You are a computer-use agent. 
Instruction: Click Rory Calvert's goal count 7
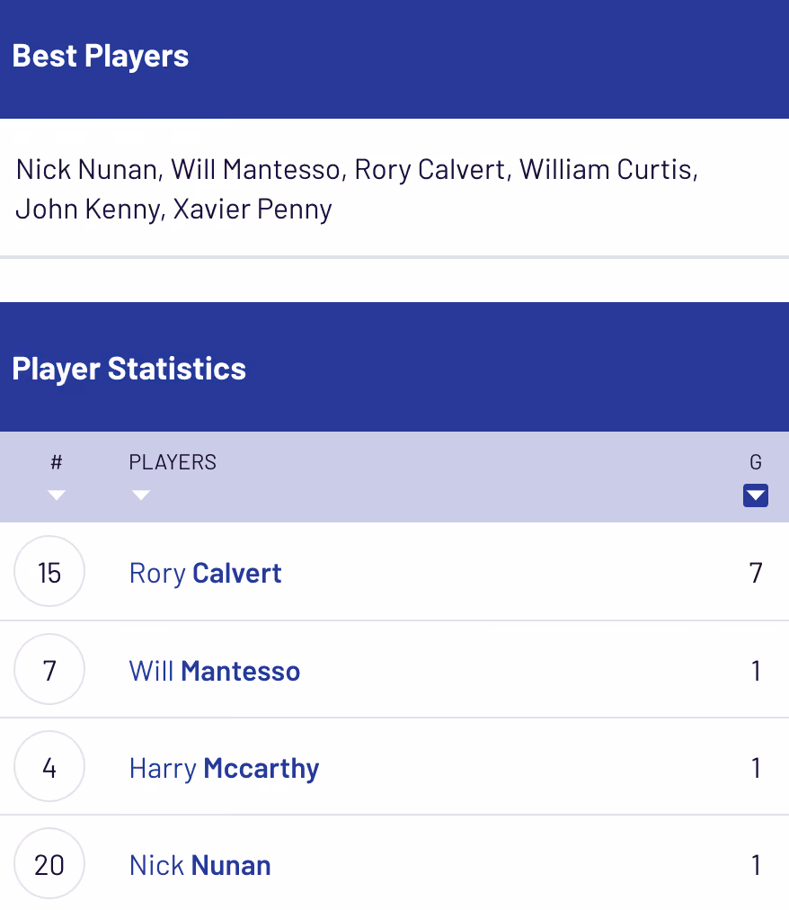[x=756, y=574]
